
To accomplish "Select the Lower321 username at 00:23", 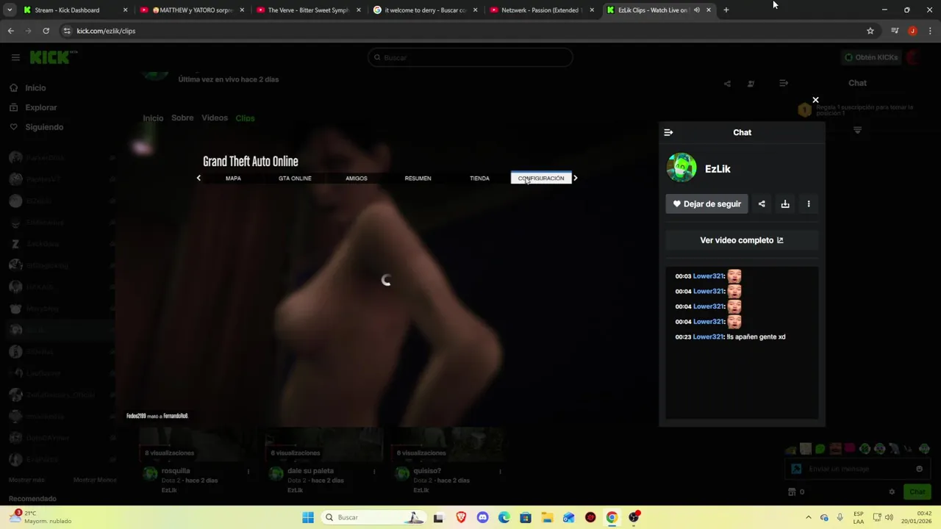I will pos(709,337).
